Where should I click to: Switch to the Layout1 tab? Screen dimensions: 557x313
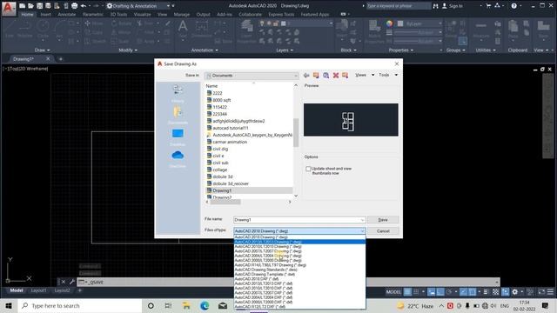[38, 290]
